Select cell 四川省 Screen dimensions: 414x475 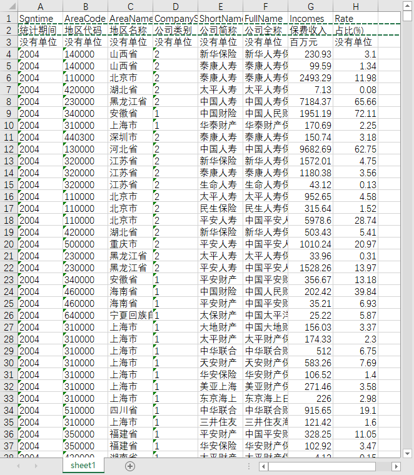tap(130, 410)
